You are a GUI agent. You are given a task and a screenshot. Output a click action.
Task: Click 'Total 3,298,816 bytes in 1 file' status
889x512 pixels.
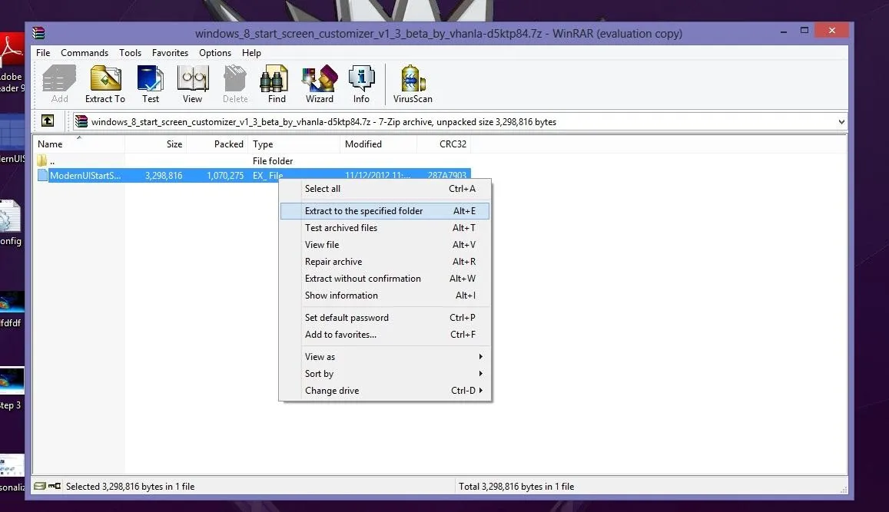[516, 487]
